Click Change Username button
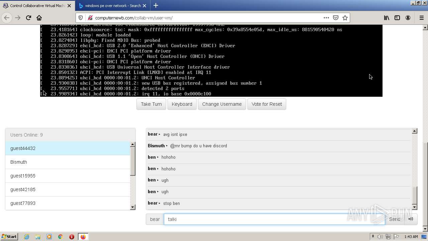The width and height of the screenshot is (428, 241). (222, 104)
